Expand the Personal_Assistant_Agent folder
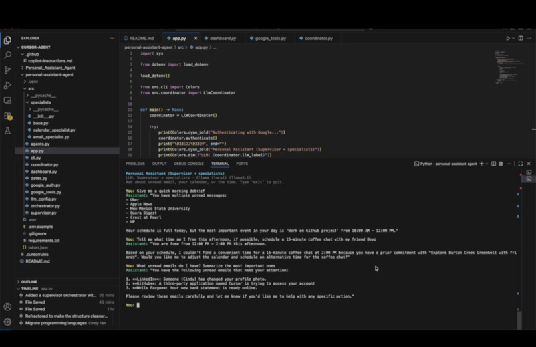Viewport: 536px width, 347px height. pos(51,68)
